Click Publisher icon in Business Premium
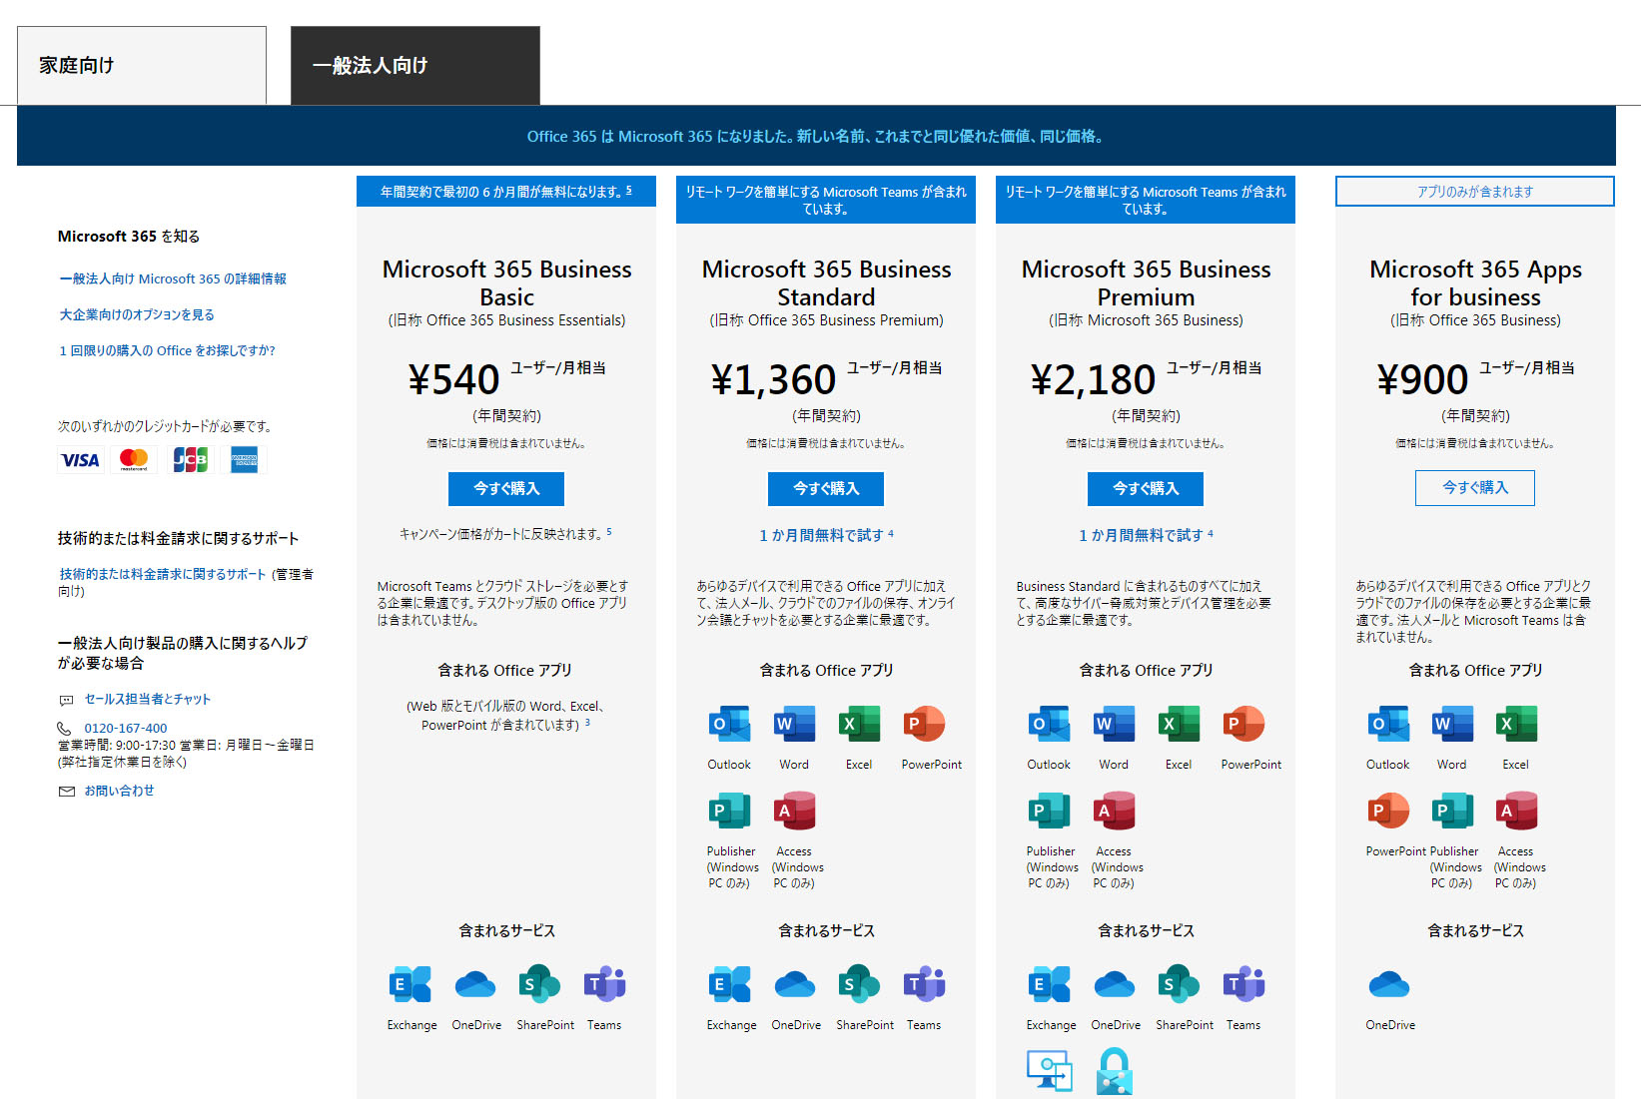Viewport: 1641px width, 1099px height. (x=1049, y=811)
